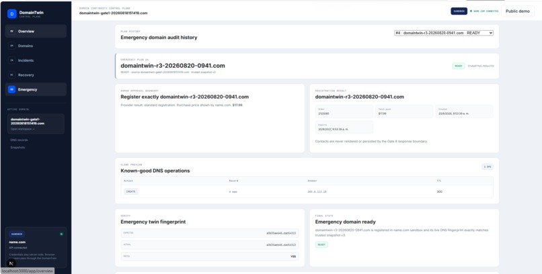Click the Overview sidebar icon badge
Viewport: 542px width, 274px height.
[11, 32]
